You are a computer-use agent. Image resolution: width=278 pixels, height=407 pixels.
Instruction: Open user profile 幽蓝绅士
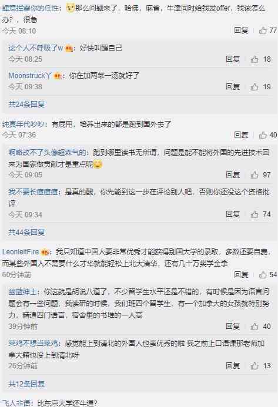[x=22, y=292]
